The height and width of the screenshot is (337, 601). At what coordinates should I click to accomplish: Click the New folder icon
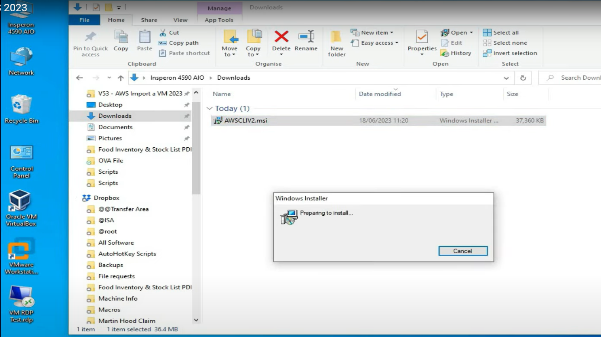tap(336, 37)
